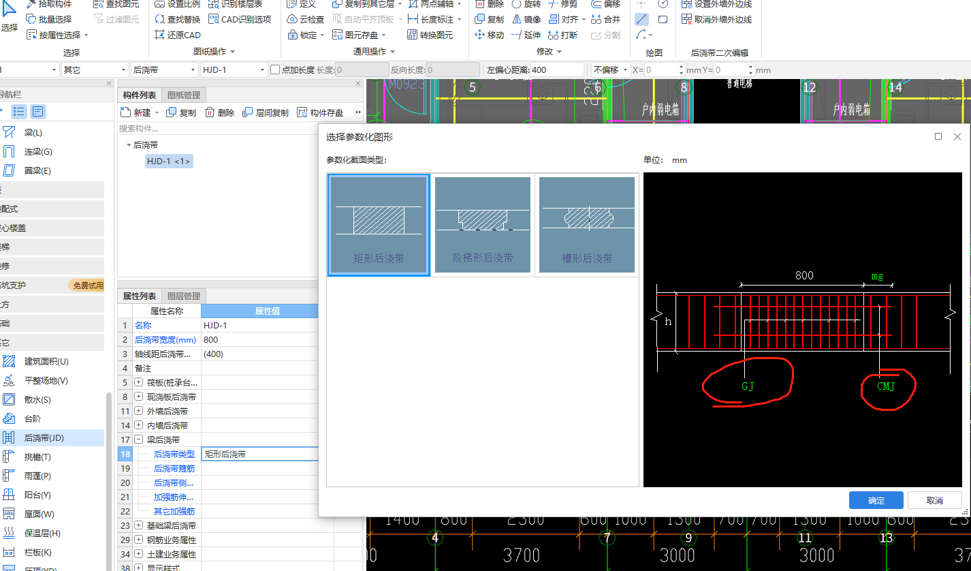The width and height of the screenshot is (971, 571).
Task: Select the 合并 merge tool
Action: pyautogui.click(x=606, y=19)
